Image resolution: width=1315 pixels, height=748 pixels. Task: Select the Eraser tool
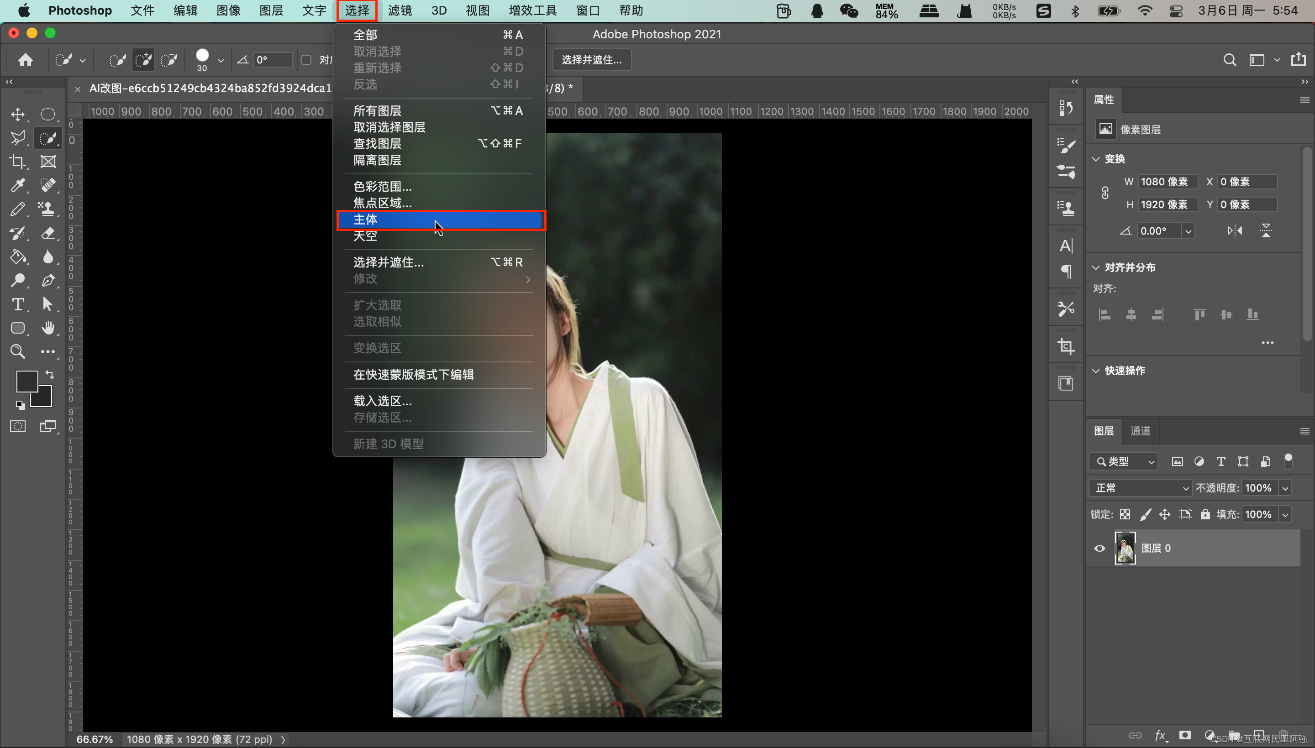coord(48,233)
